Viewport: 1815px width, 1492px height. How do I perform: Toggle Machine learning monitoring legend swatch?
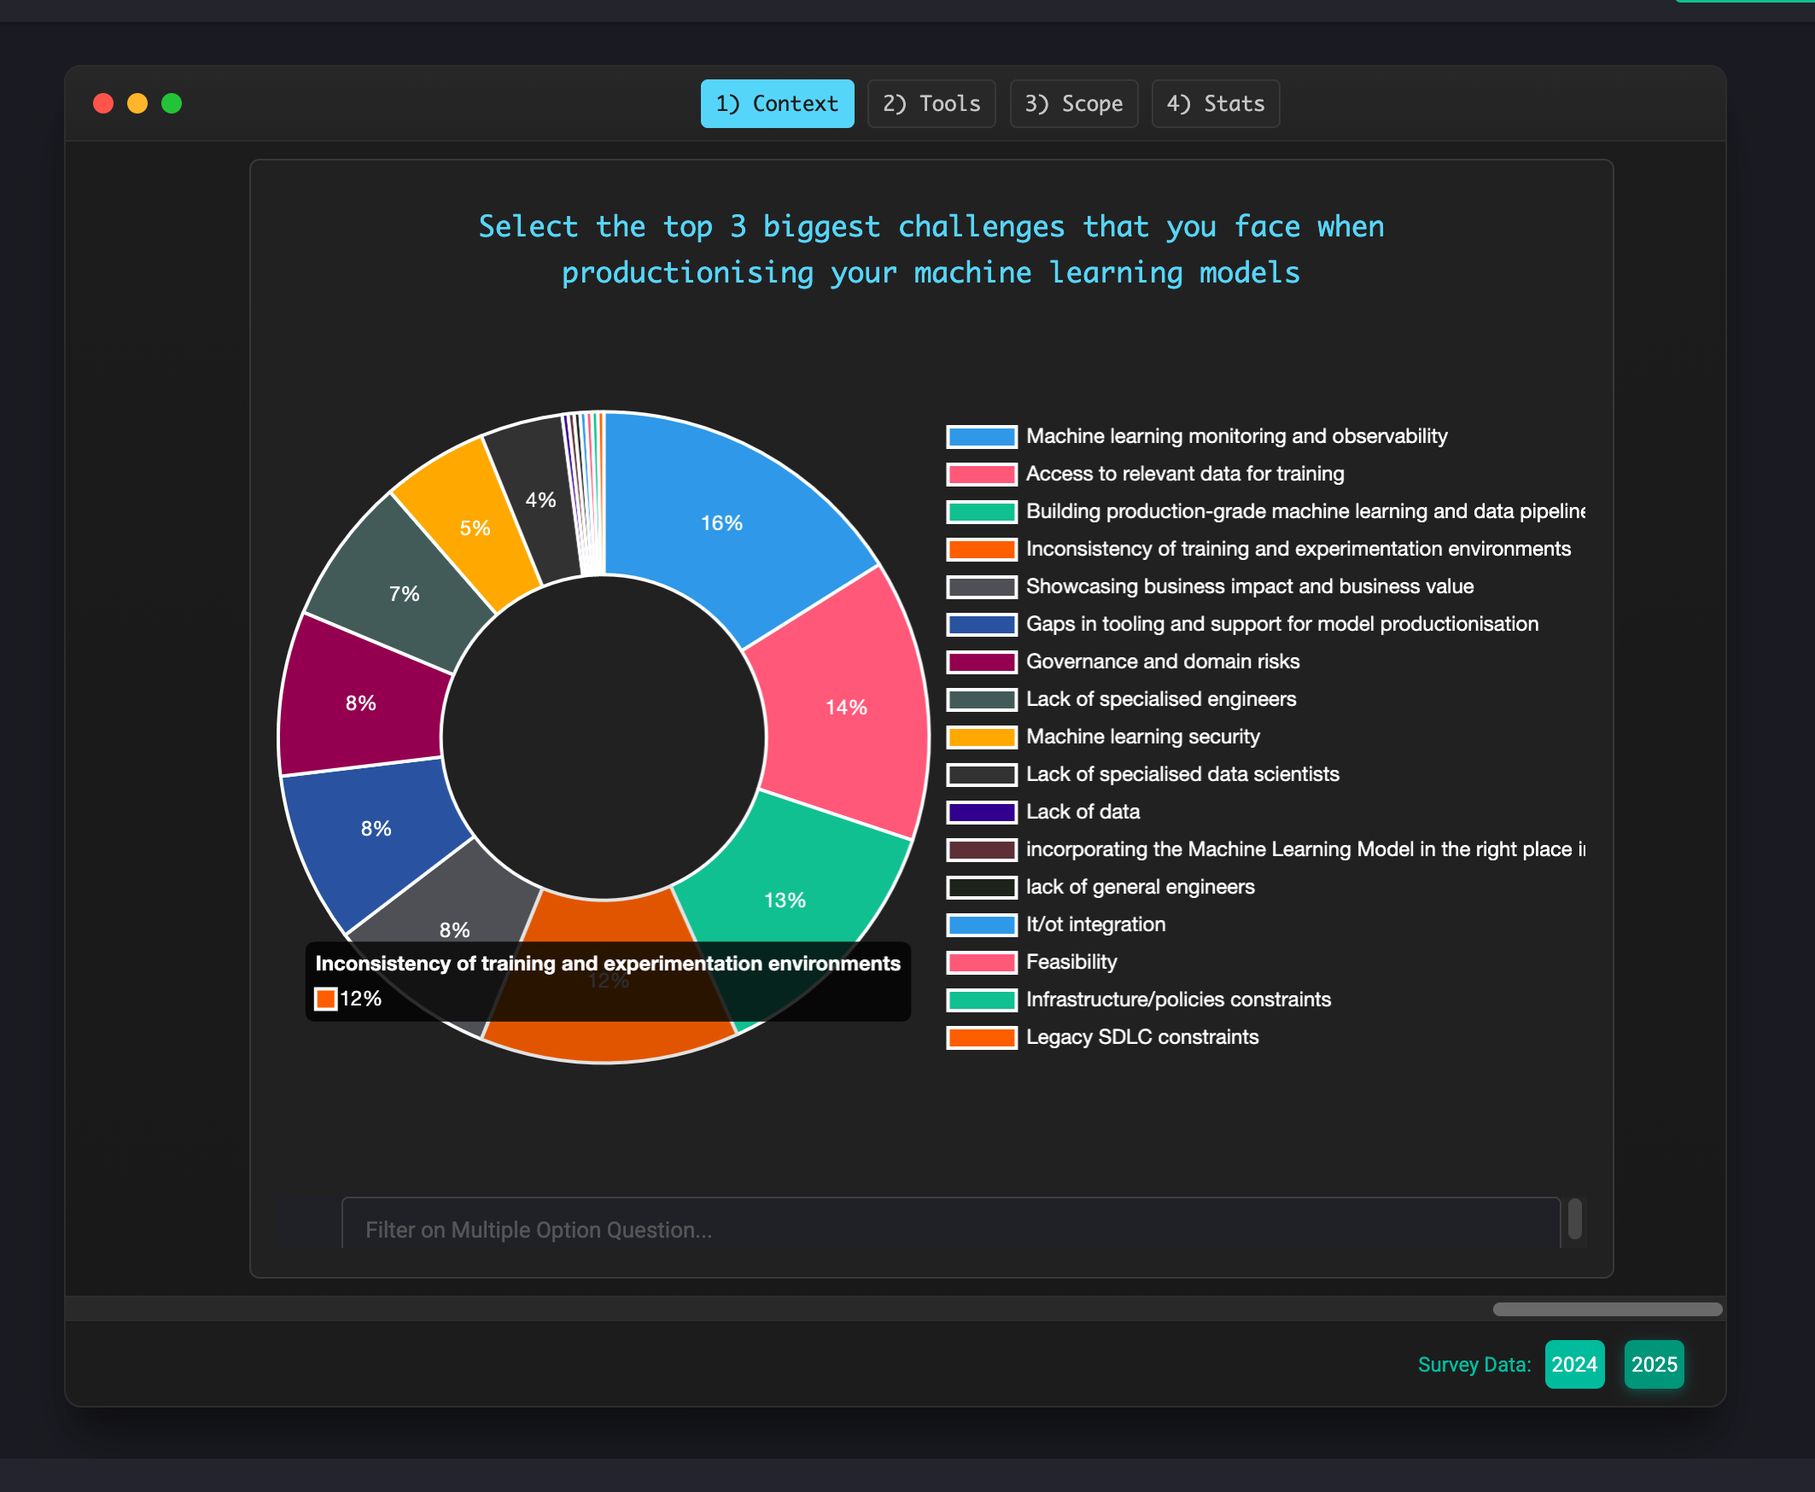(982, 437)
